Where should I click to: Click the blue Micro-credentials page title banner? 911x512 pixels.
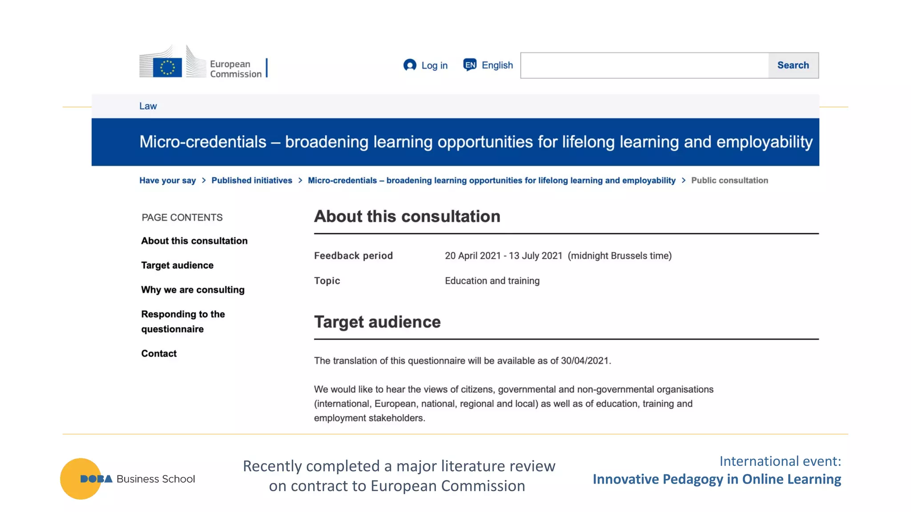(x=455, y=142)
